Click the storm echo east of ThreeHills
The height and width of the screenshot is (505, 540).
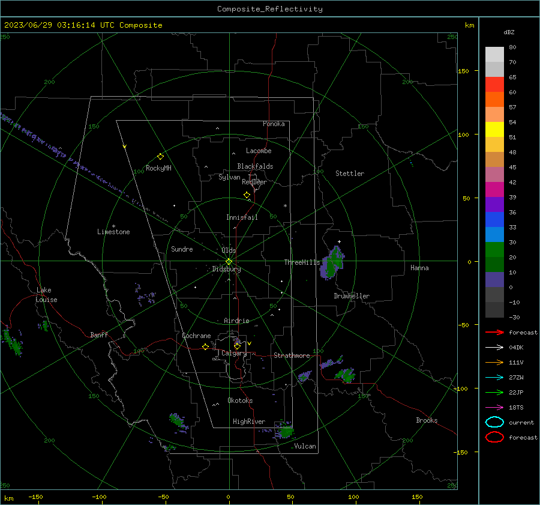coord(332,262)
